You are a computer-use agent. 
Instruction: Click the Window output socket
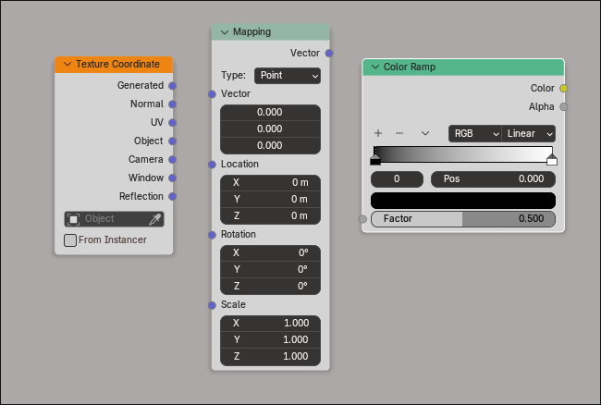point(173,178)
